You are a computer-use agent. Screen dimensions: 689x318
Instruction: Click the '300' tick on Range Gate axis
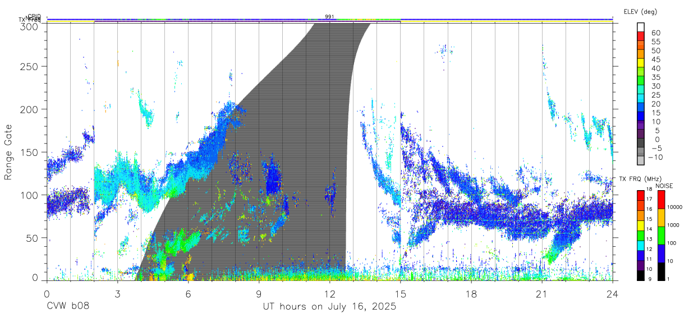point(30,26)
